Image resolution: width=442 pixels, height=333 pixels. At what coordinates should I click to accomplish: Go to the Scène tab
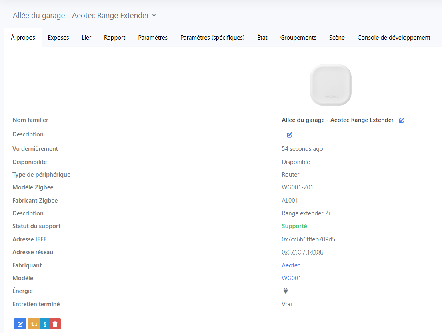[337, 38]
